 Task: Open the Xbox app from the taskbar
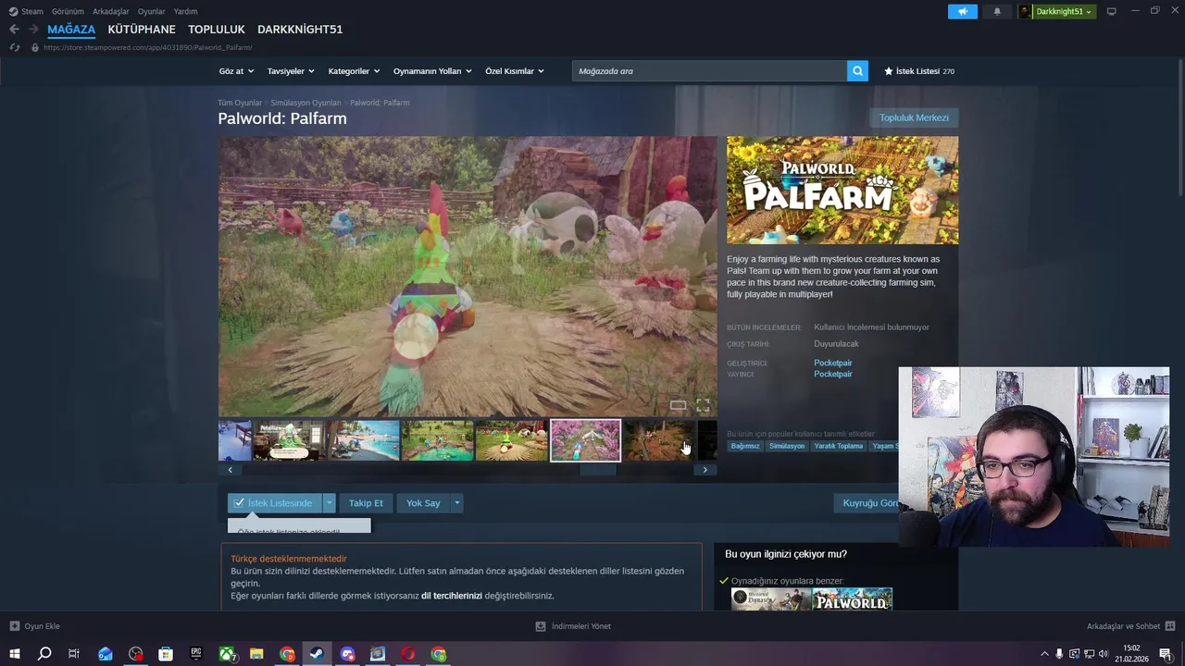227,654
